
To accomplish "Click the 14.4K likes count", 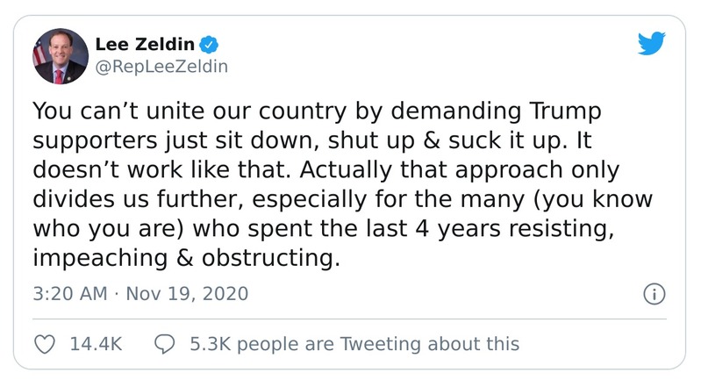I will point(95,344).
